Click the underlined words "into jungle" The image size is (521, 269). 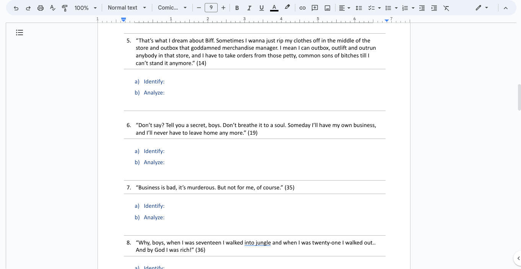(x=257, y=243)
